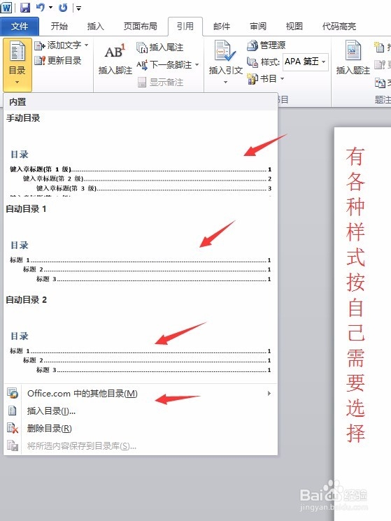This screenshot has width=391, height=521.
Task: Click 将所选内容保存到目录库 menu item
Action: 140,446
